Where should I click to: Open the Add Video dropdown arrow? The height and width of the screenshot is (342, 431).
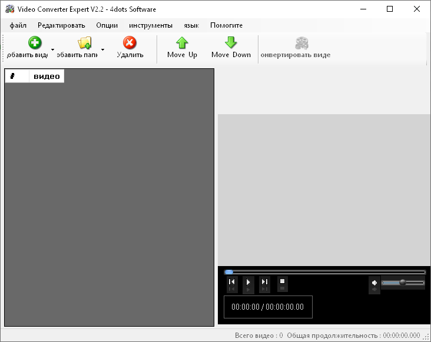click(x=53, y=49)
